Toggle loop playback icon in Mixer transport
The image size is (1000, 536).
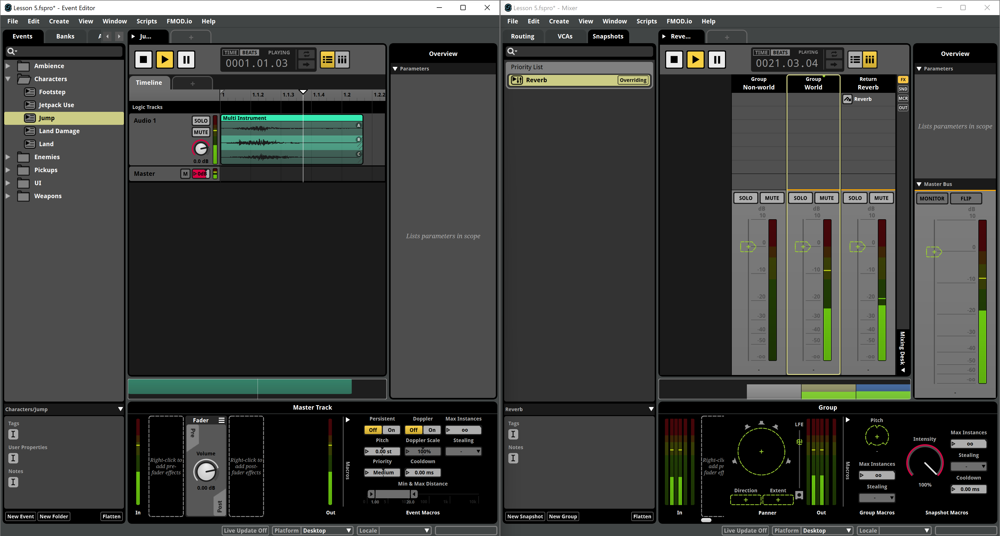[834, 54]
